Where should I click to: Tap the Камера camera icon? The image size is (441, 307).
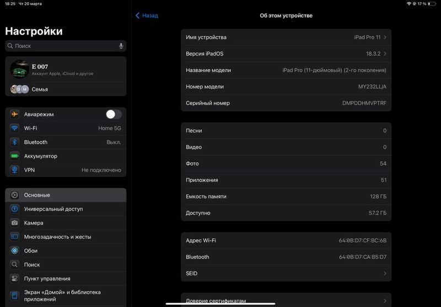point(15,223)
